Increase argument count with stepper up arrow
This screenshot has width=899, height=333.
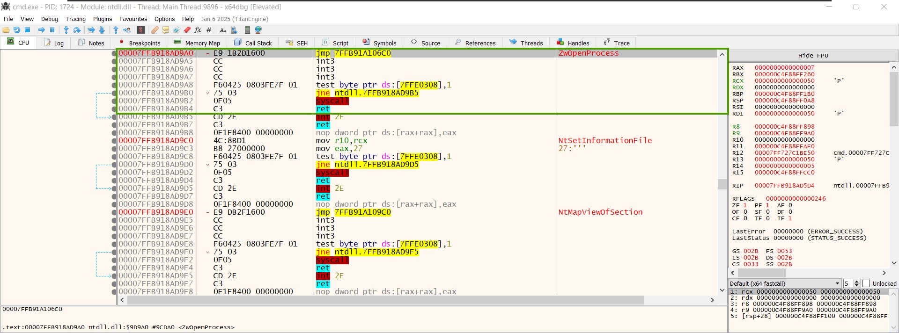pyautogui.click(x=857, y=282)
